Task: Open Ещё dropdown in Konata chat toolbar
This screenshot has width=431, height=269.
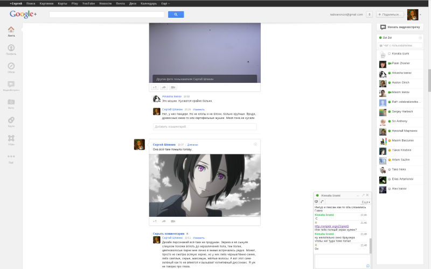Action: point(366,202)
